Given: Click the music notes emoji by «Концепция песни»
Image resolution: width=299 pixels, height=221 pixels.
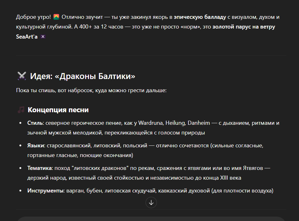Looking at the screenshot, I should point(21,110).
